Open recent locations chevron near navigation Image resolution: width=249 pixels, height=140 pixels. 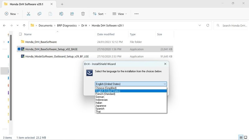pyautogui.click(x=18, y=26)
